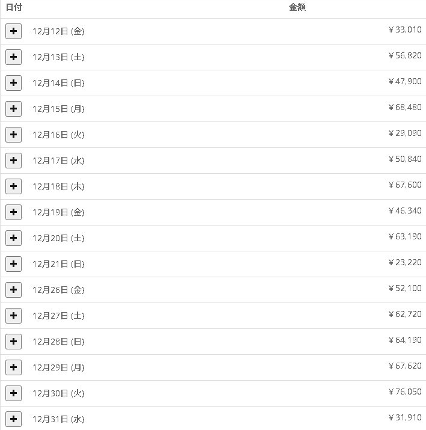
Task: Click plus icon beside 12月14日 (日)
Action: 13,83
